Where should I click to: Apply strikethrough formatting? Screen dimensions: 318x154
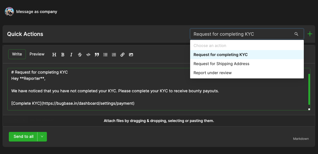pos(80,55)
